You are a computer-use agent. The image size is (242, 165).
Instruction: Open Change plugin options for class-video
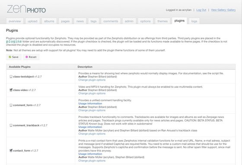[92, 93]
